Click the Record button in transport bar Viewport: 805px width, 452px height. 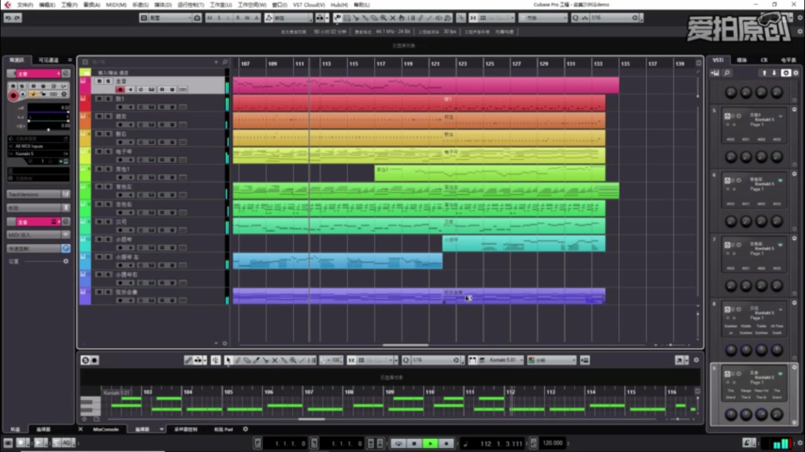click(446, 443)
